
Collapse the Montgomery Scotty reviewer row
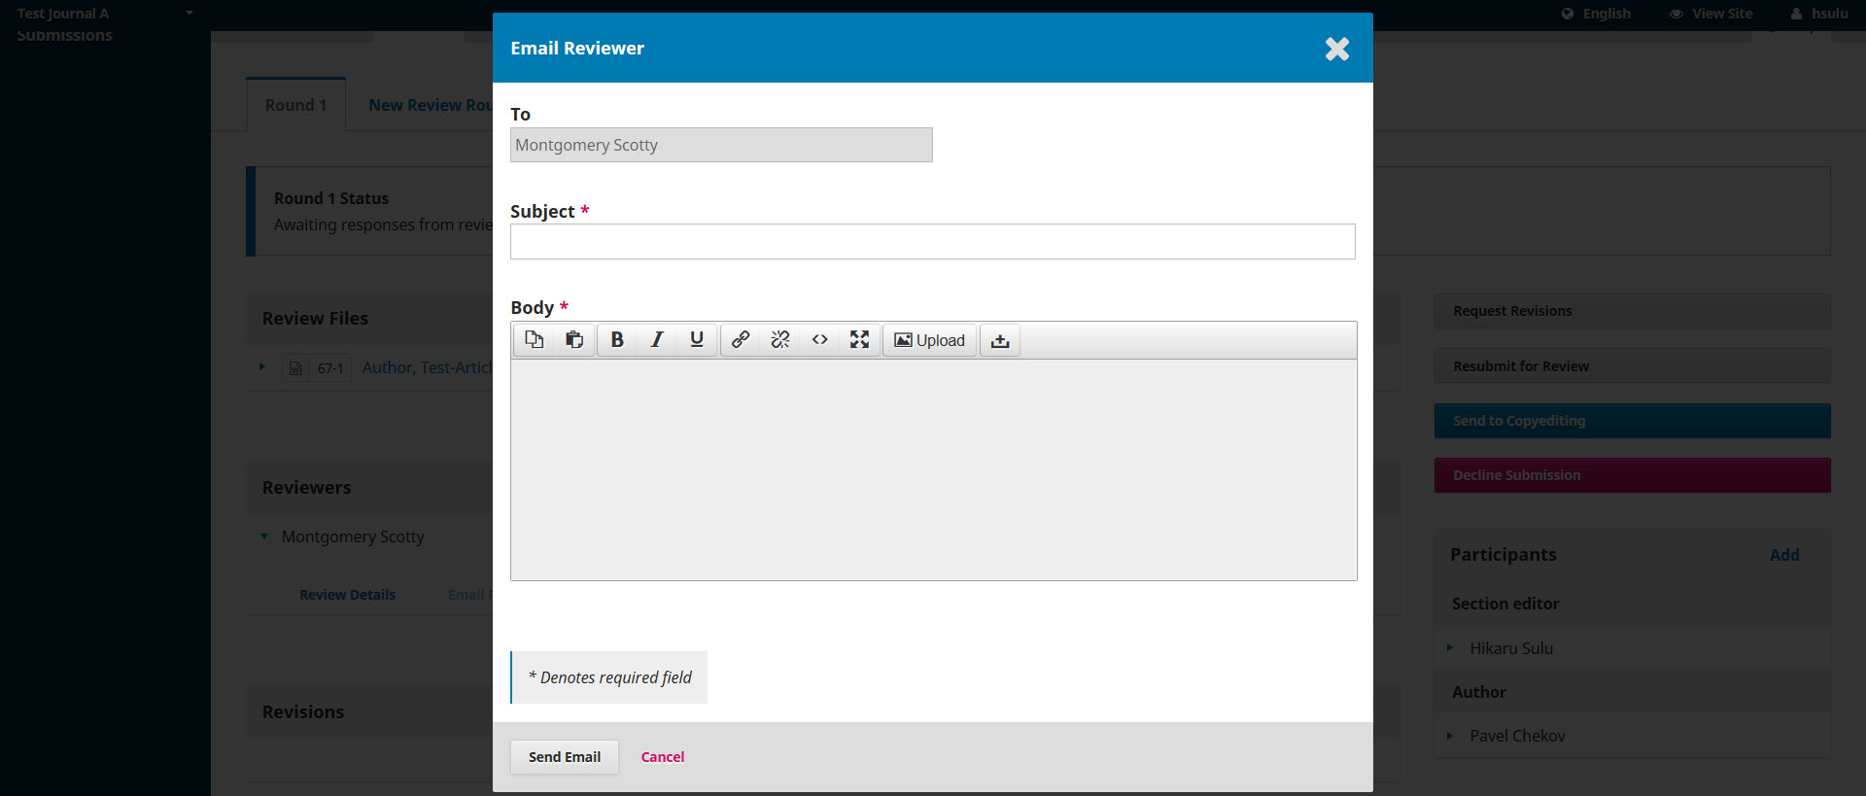coord(264,536)
